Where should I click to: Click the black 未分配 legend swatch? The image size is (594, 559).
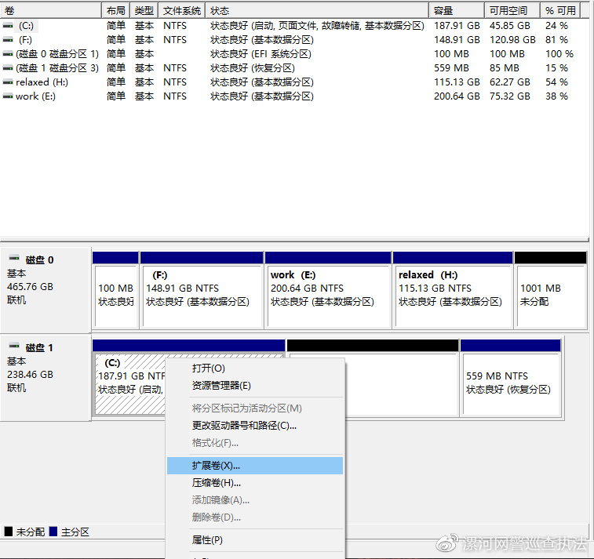[x=9, y=532]
